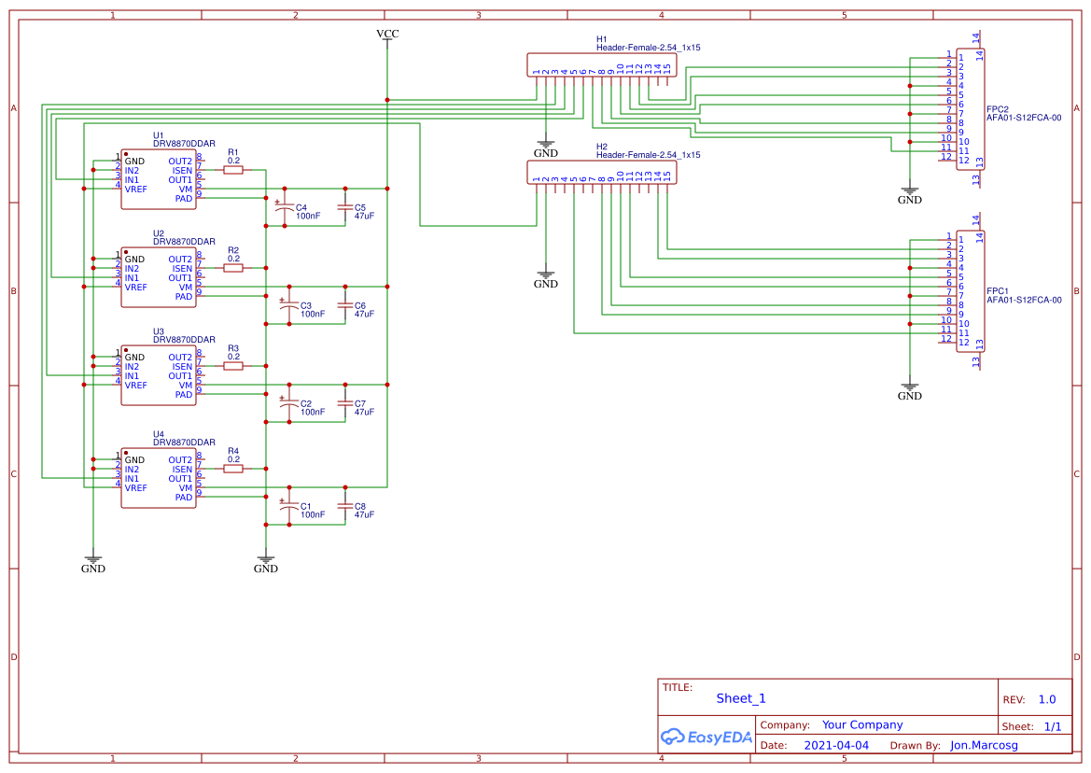Click the REV value 1.0
The image size is (1091, 773).
[1046, 699]
